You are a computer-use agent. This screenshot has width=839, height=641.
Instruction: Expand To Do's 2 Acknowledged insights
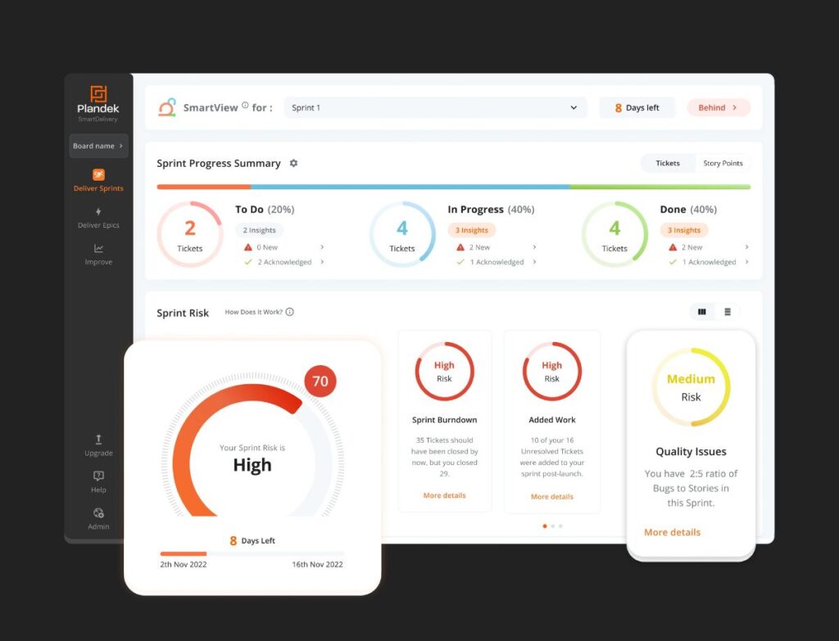click(x=322, y=262)
